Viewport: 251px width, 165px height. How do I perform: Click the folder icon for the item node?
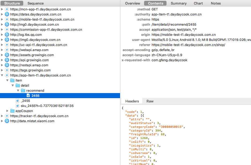[x=12, y=80]
